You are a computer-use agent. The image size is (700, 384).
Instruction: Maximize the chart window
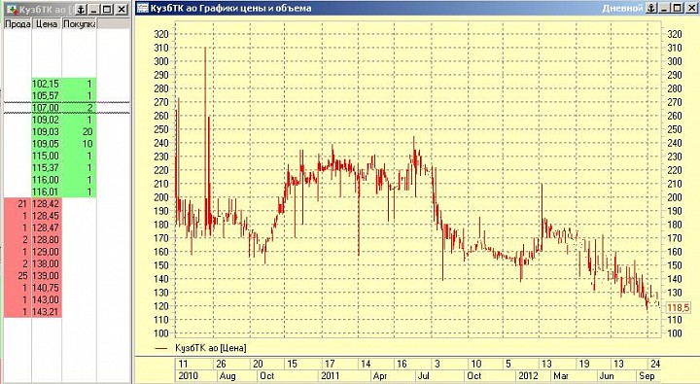coord(678,8)
